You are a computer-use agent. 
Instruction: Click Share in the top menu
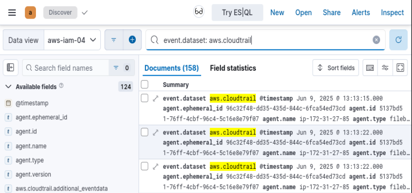331,13
